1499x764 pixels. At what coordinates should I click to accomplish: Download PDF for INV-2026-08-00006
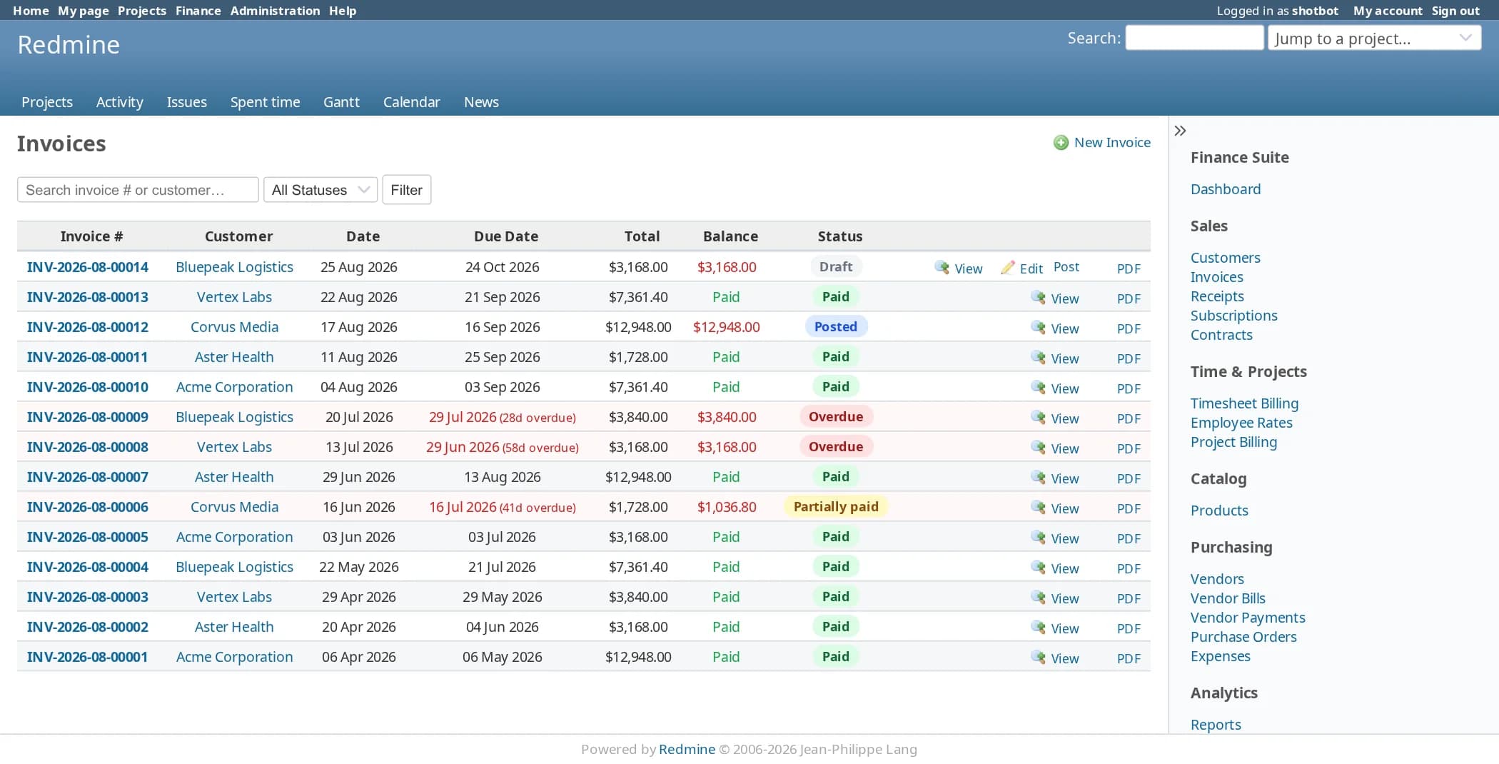pyautogui.click(x=1129, y=508)
